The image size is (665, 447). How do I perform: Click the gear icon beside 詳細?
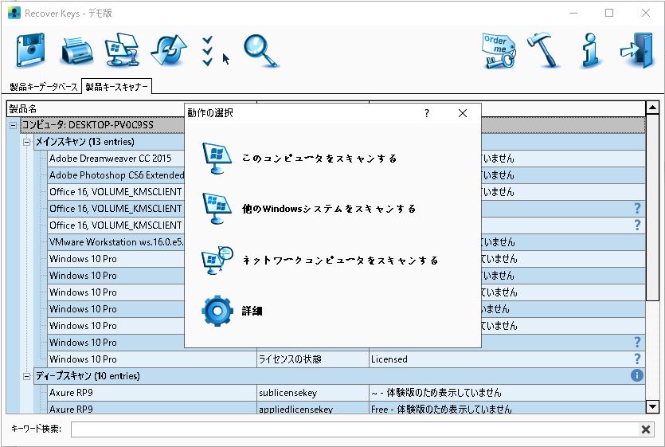217,311
